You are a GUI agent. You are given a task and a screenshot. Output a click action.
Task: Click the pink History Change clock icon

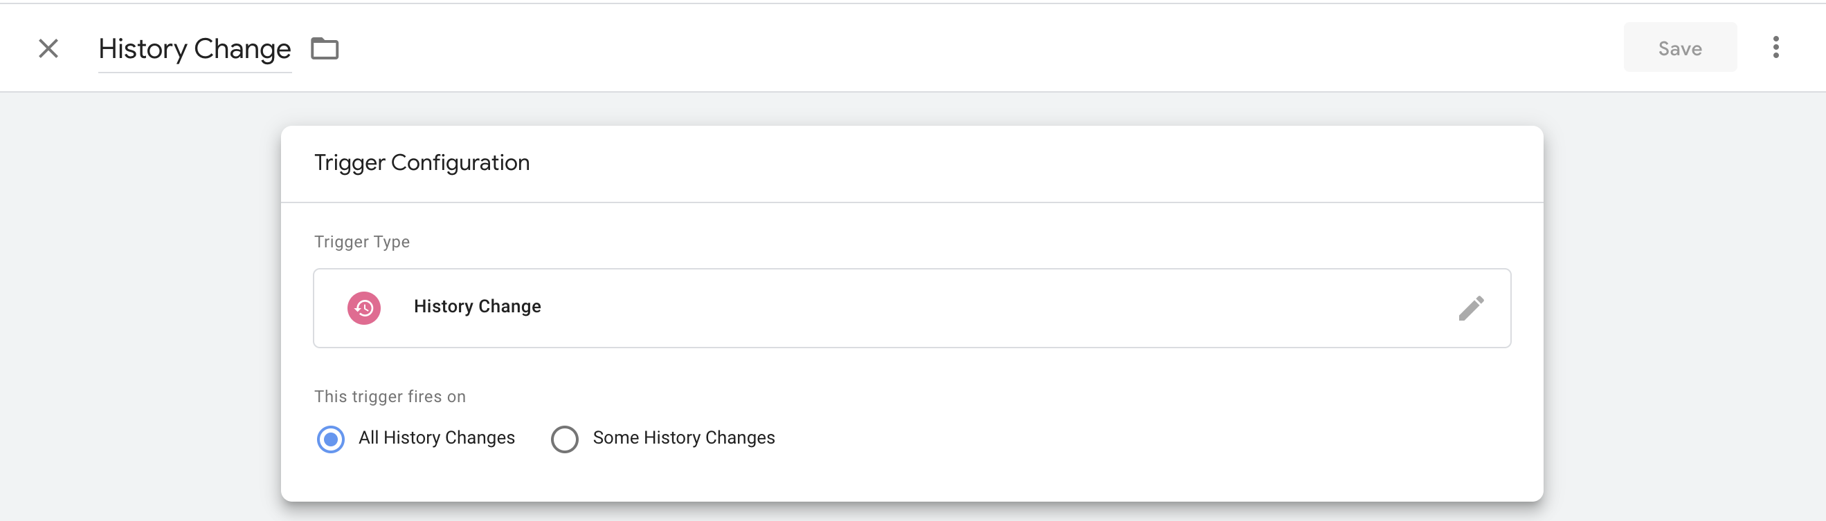click(363, 308)
